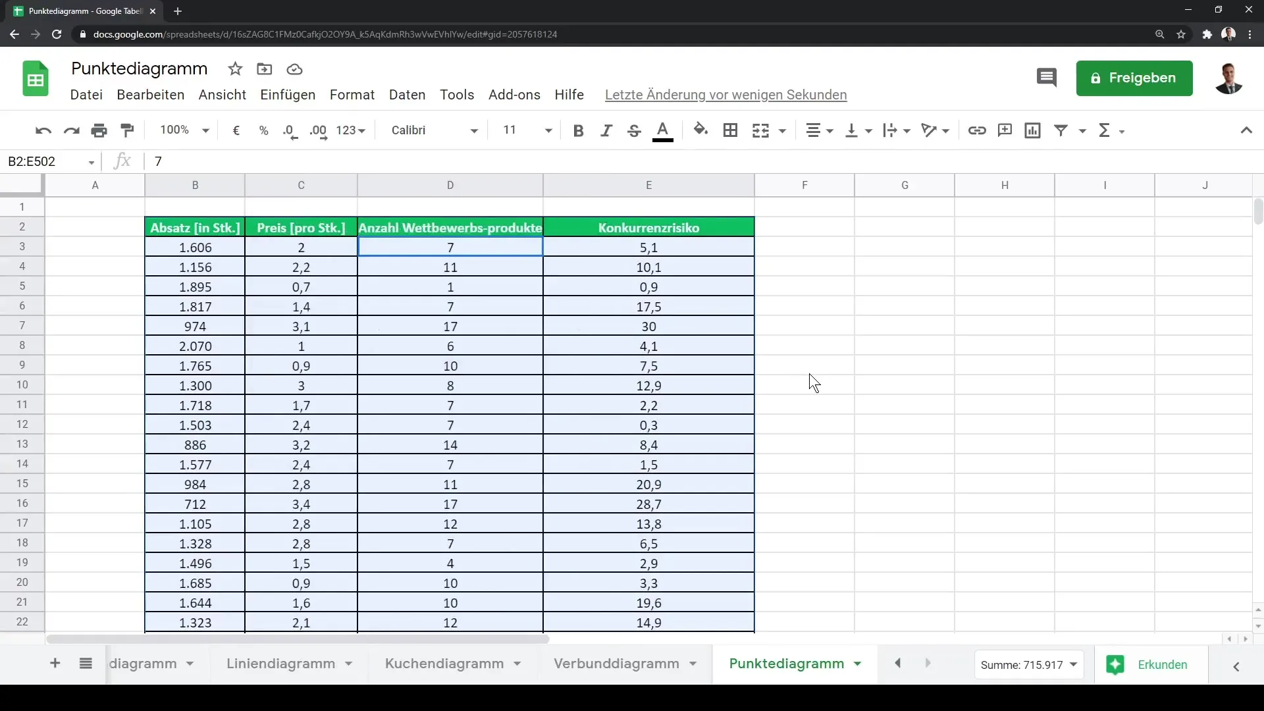
Task: Open the Google Sheets home icon
Action: (36, 79)
